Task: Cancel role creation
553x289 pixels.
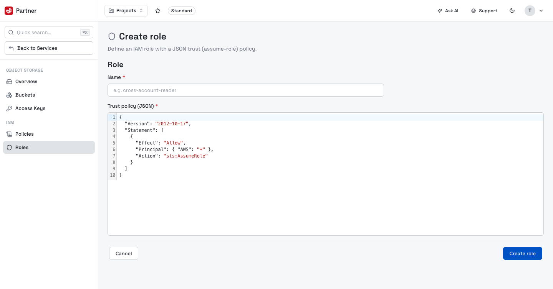Action: (124, 253)
